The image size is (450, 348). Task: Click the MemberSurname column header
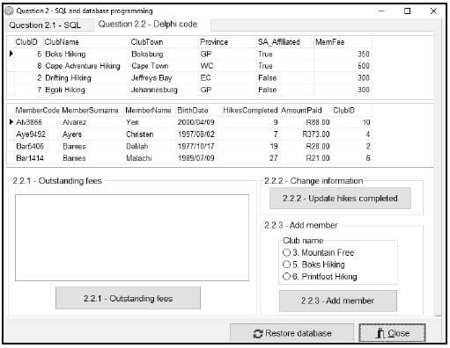point(92,111)
